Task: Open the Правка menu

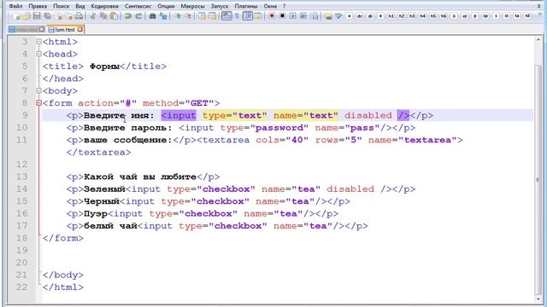Action: point(38,6)
